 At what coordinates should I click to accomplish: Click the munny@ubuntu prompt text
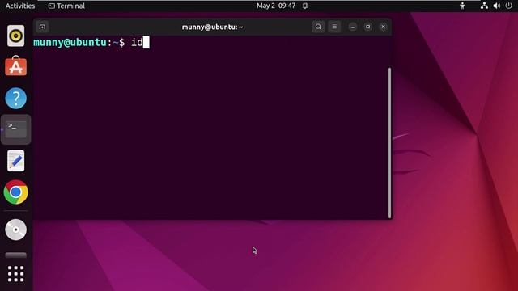[x=70, y=43]
